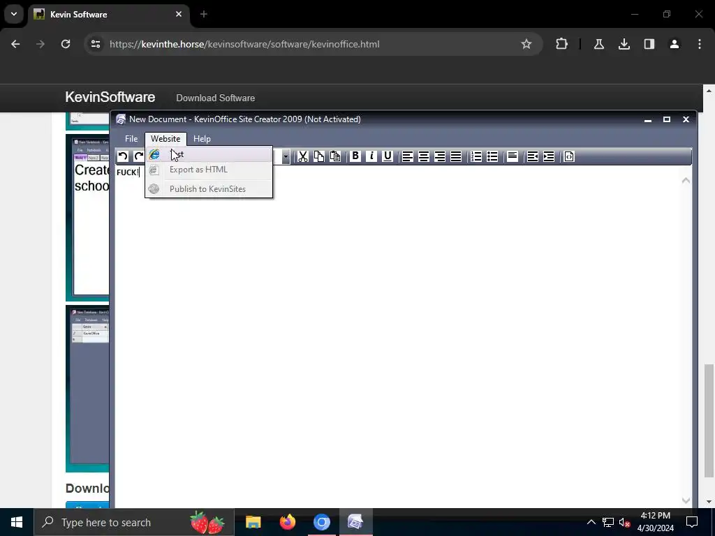Open the font dropdown arrow in the toolbar
715x536 pixels.
pyautogui.click(x=286, y=156)
